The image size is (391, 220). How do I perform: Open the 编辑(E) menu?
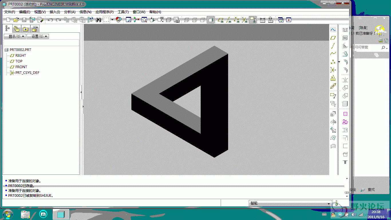25,12
